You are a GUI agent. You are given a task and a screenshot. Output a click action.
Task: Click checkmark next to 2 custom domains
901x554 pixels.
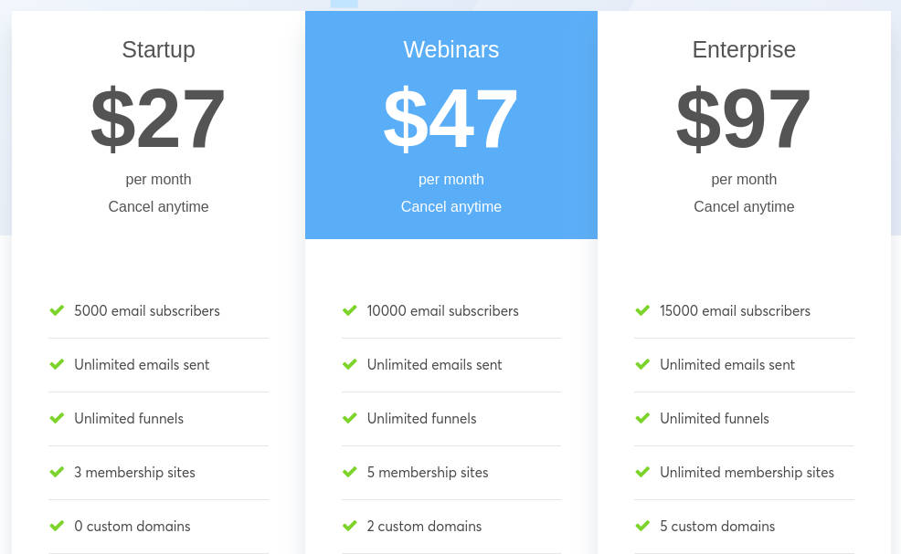point(349,526)
